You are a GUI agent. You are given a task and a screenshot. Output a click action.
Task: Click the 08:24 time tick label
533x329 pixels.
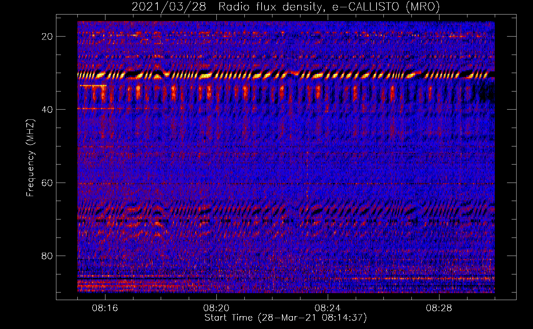point(328,308)
